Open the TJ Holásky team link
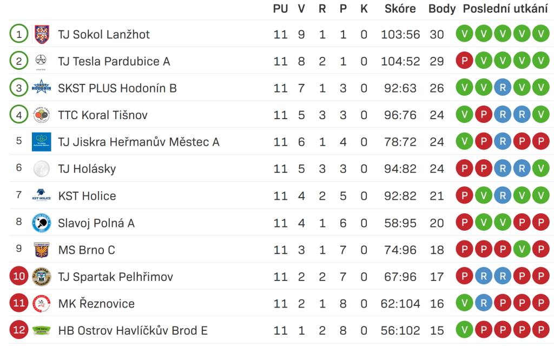Screen dimensions: 554x346 87,169
